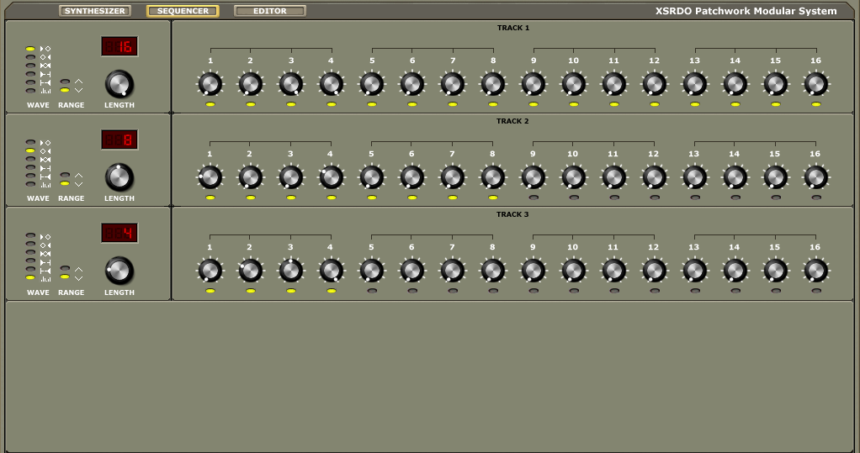The width and height of the screenshot is (860, 453).
Task: Click the step 16 knob in Track 2
Action: click(x=815, y=176)
